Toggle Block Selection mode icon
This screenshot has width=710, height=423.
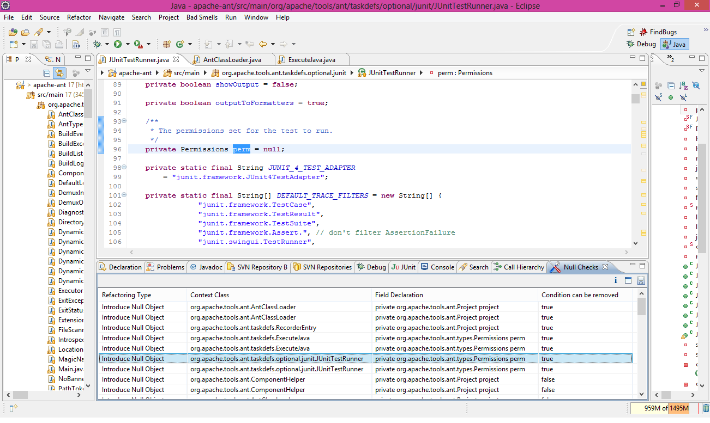click(105, 32)
